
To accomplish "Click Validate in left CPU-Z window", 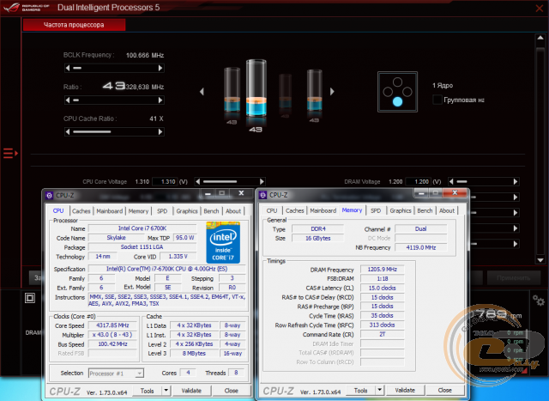I will 191,391.
